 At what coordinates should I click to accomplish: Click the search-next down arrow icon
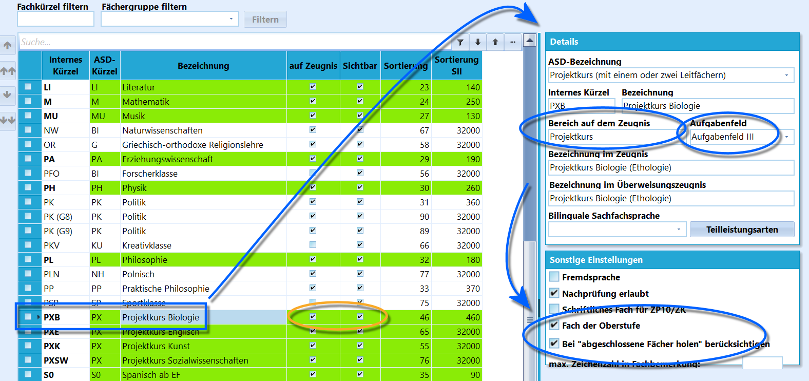coord(478,42)
